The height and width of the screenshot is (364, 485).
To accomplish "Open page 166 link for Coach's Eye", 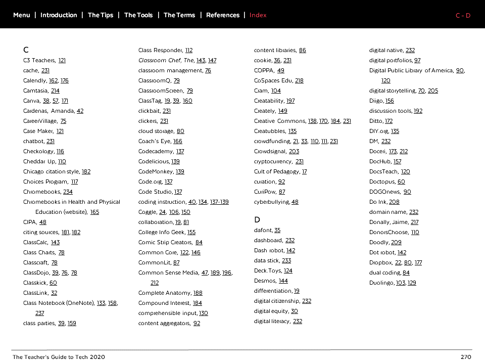I will 177,141.
